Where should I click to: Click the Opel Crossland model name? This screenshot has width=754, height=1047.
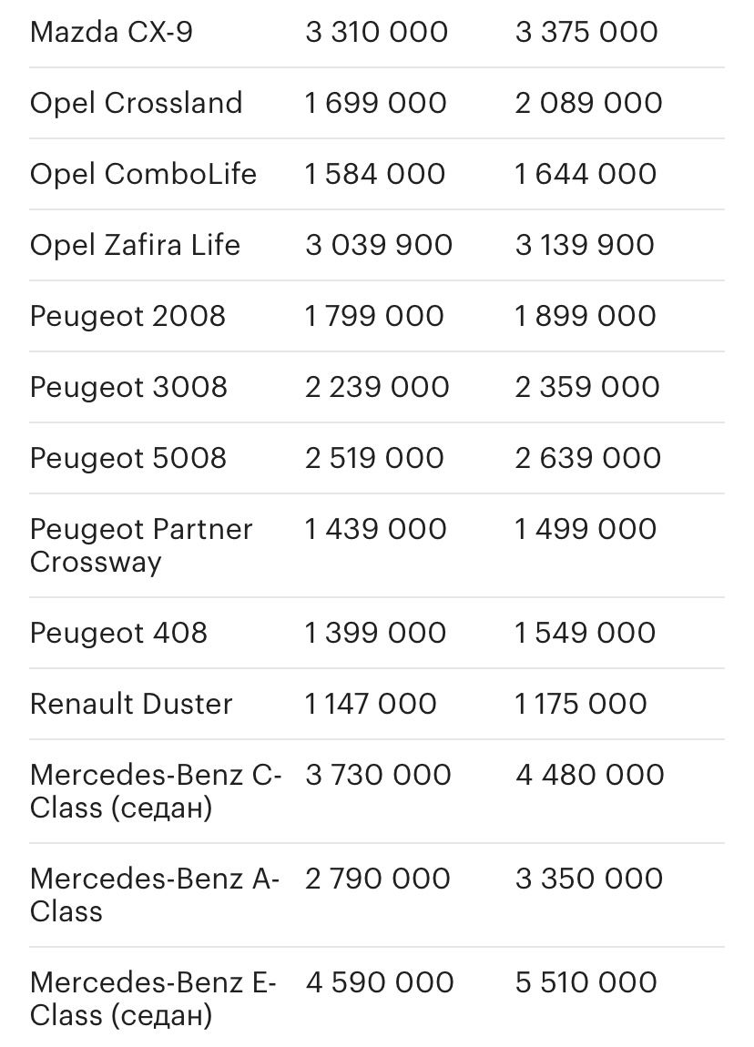point(137,103)
